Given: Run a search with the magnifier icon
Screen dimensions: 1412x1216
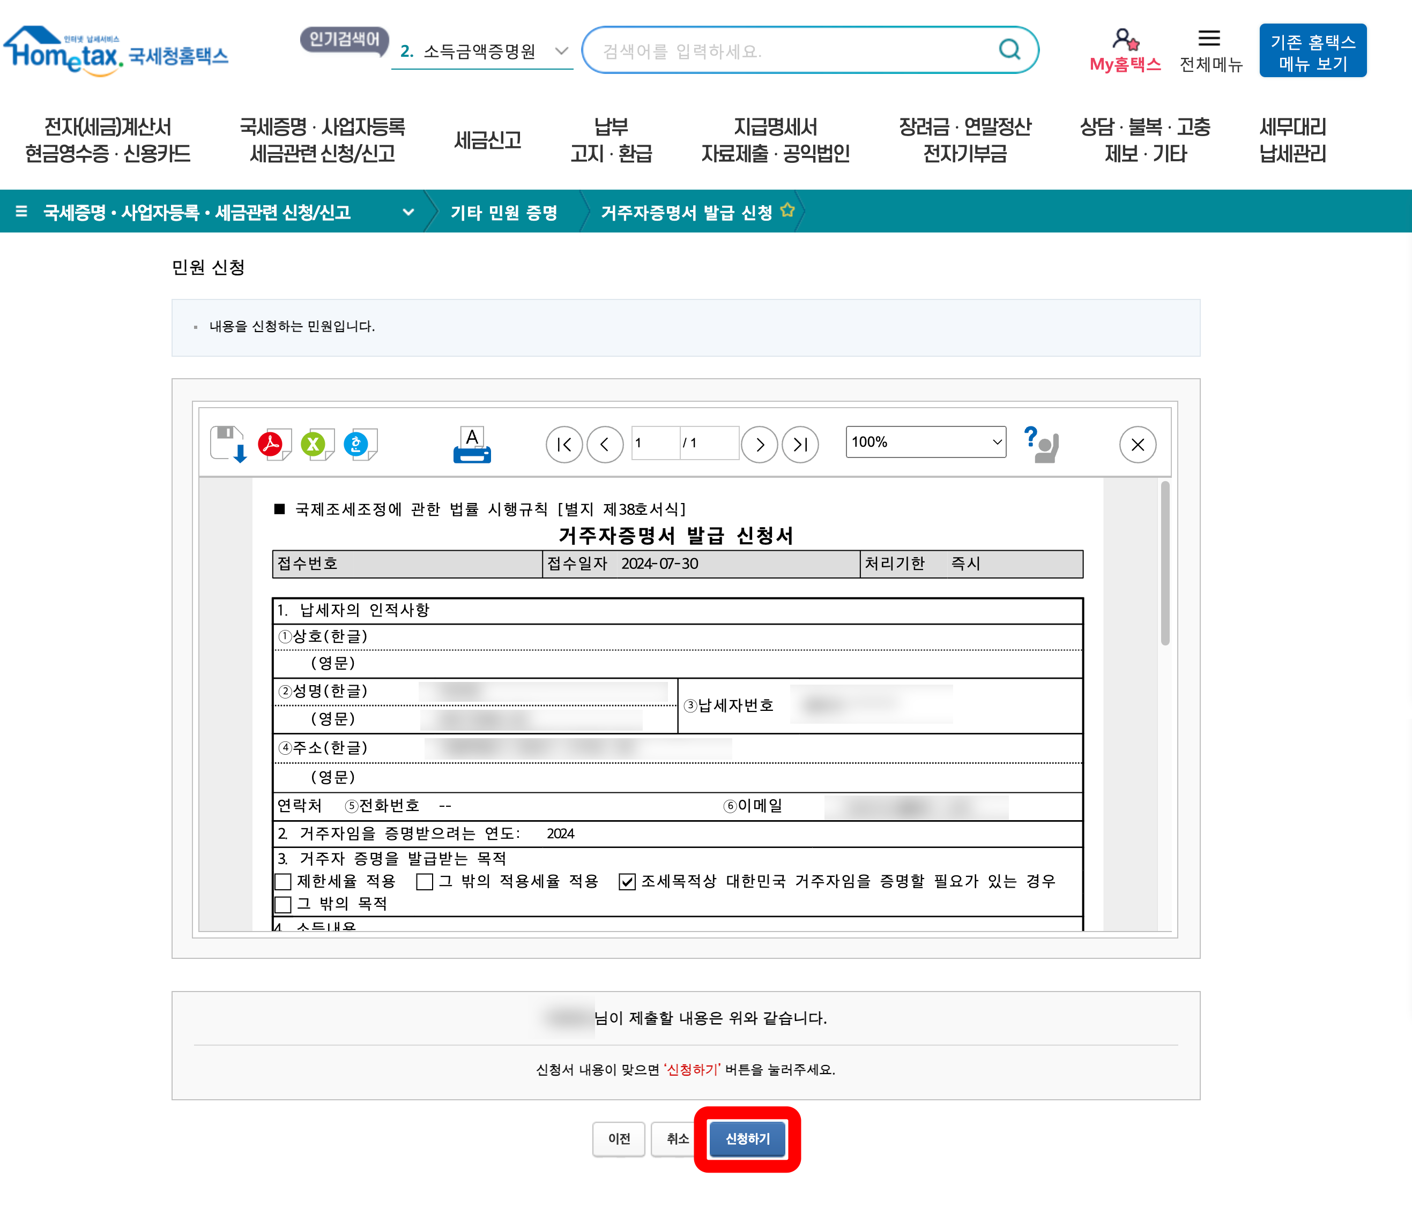Looking at the screenshot, I should pyautogui.click(x=1008, y=49).
